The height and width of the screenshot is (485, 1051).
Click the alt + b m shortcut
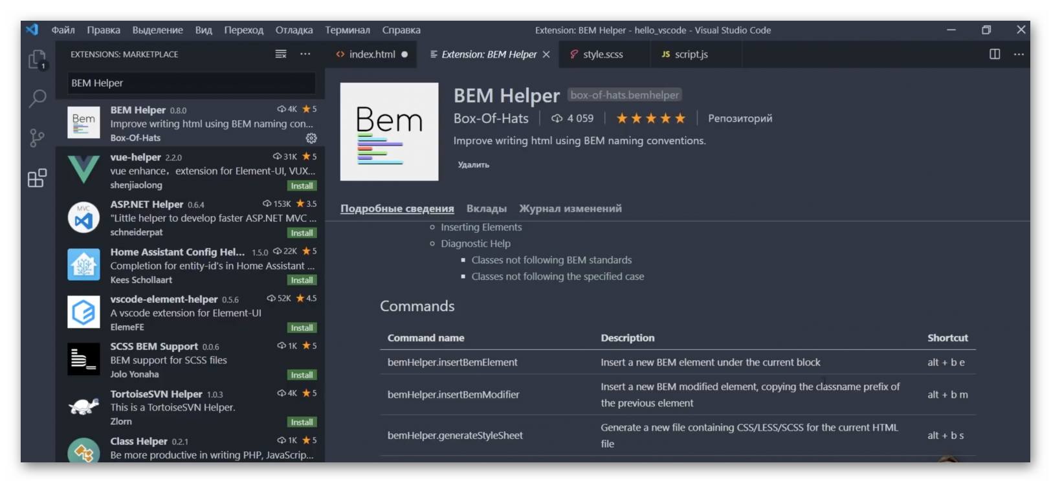tap(947, 394)
